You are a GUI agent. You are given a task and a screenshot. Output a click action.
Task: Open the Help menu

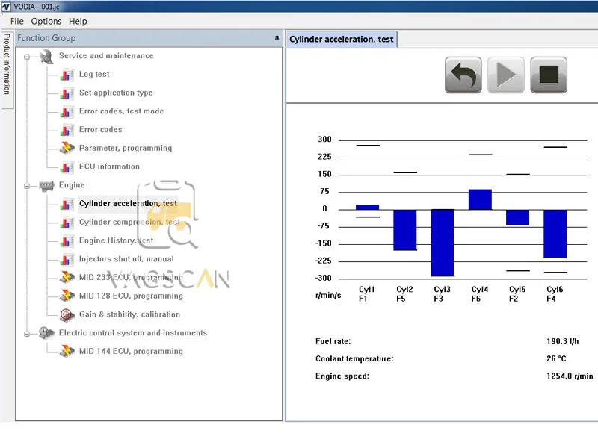pos(78,22)
